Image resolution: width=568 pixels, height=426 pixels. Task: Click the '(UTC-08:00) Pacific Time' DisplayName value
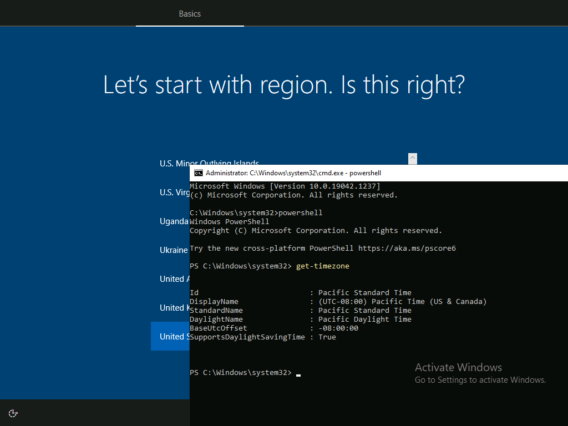coord(403,301)
